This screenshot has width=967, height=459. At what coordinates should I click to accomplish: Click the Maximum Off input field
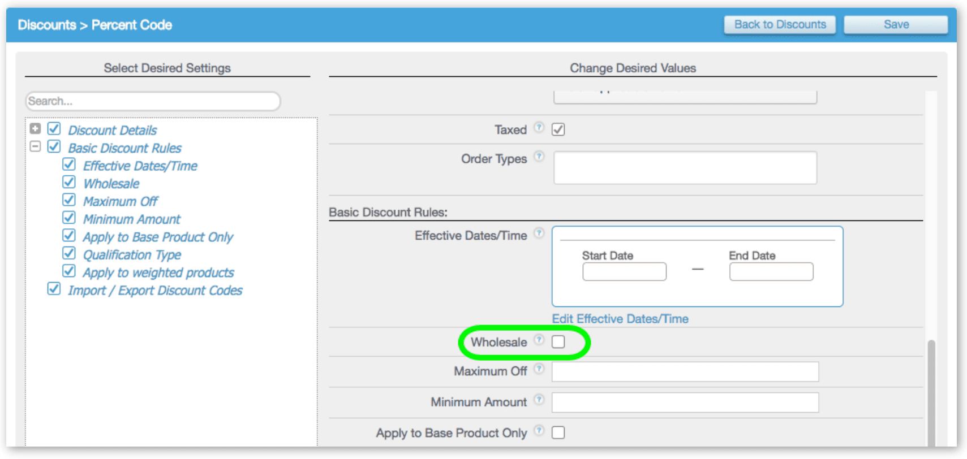click(685, 372)
